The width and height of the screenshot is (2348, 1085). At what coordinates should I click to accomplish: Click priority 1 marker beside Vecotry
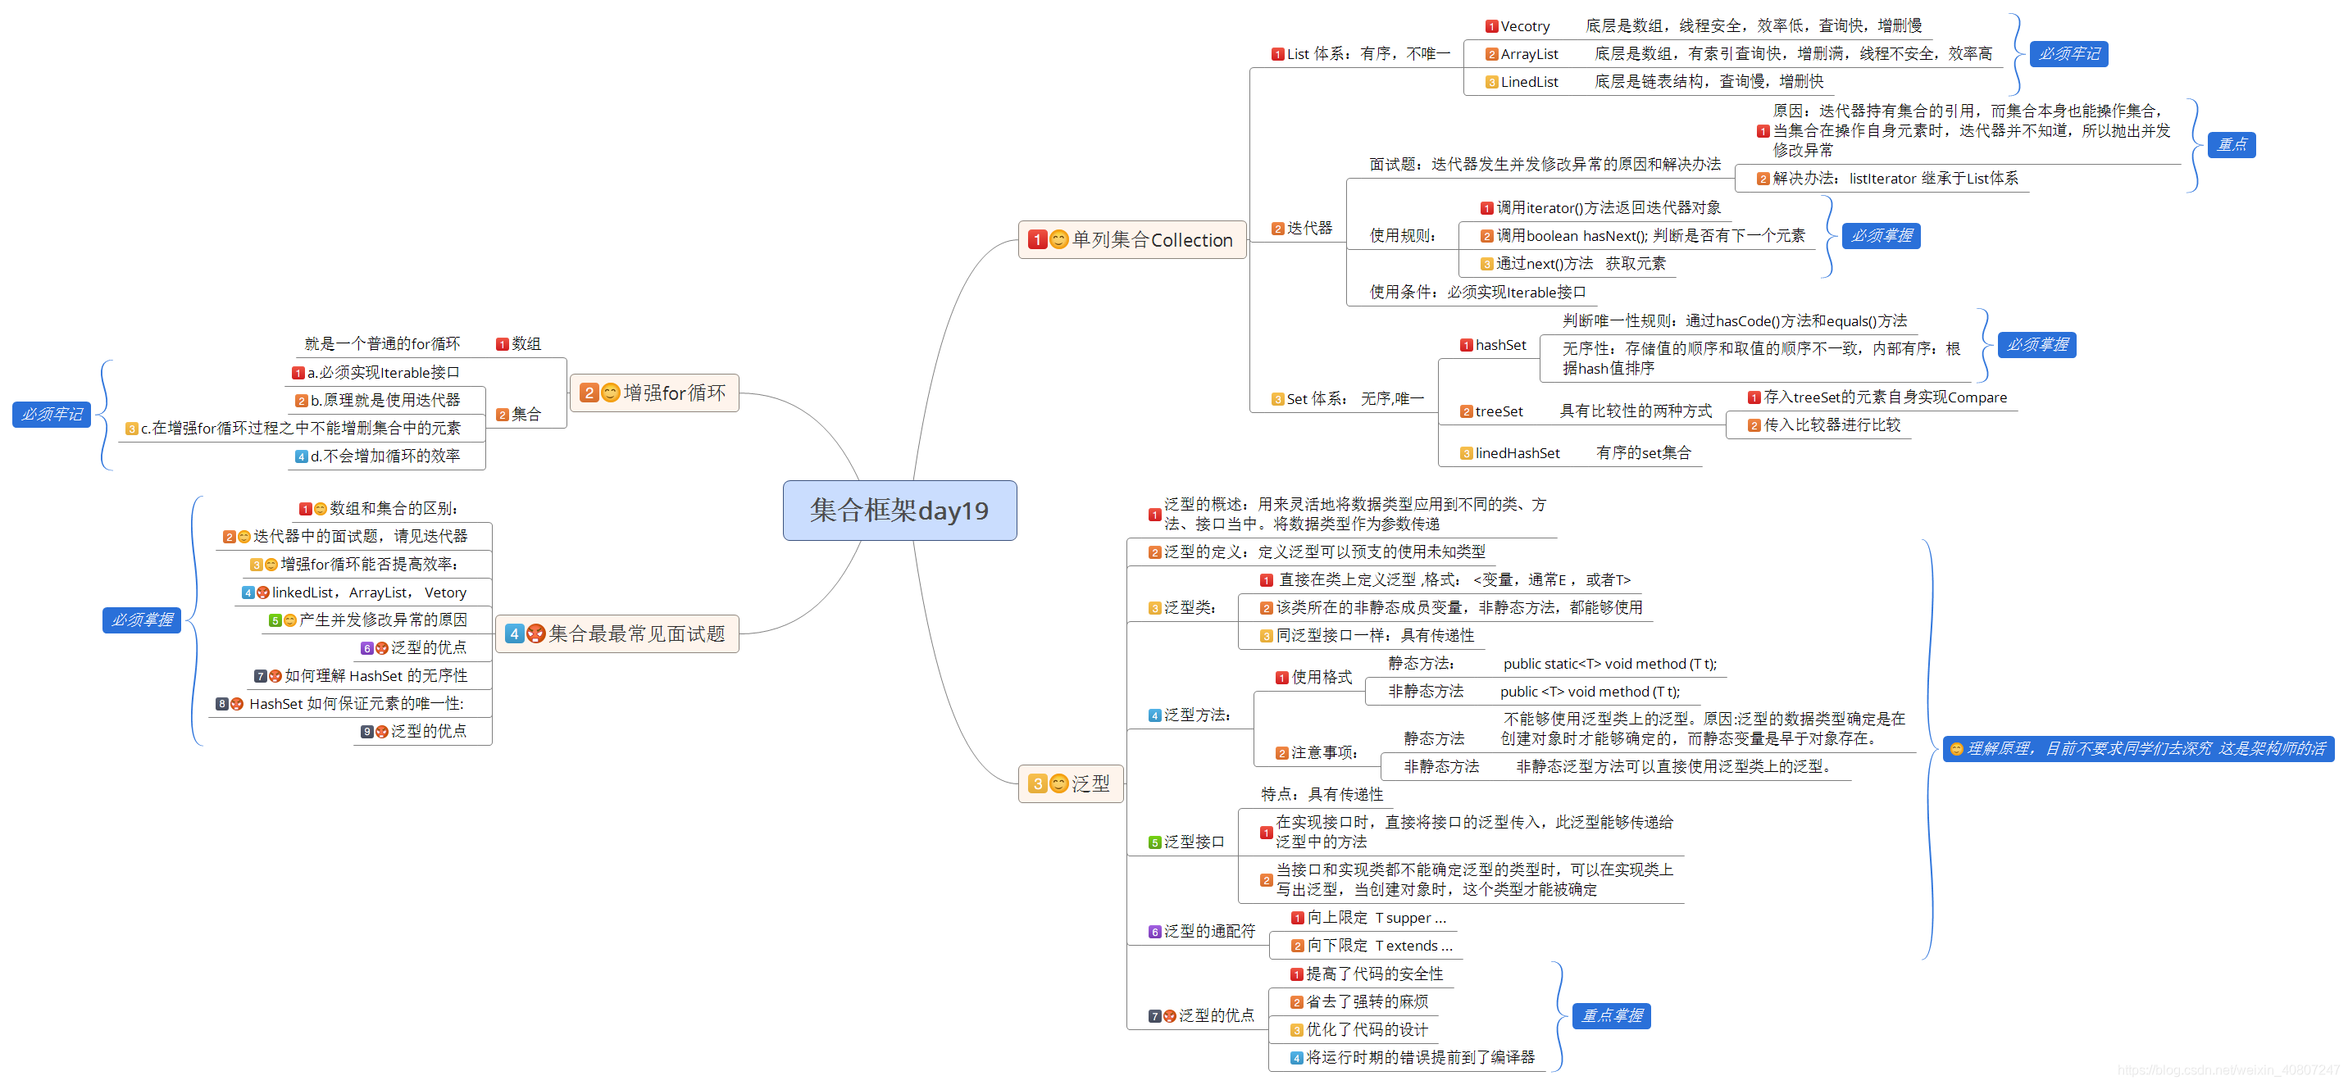point(1491,26)
